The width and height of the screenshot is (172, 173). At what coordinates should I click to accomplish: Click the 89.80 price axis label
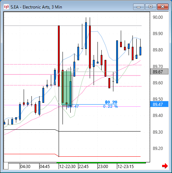[158, 50]
